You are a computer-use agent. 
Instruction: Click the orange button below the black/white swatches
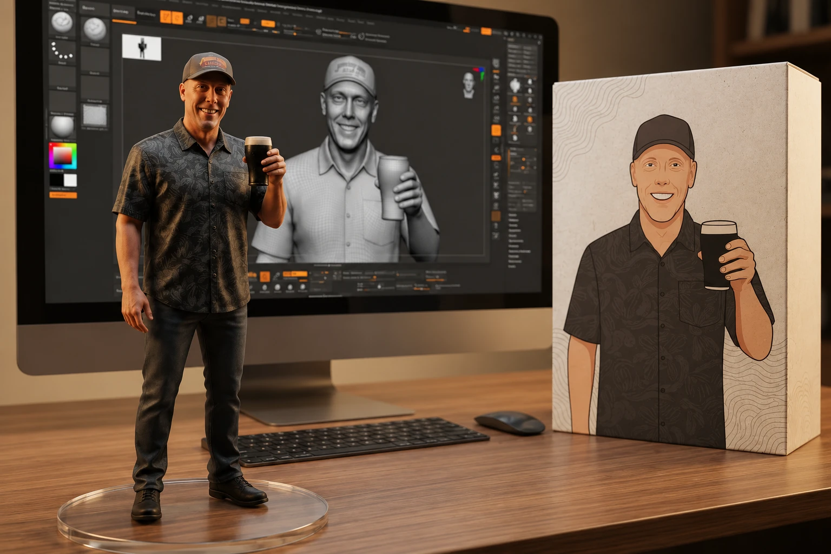[63, 195]
